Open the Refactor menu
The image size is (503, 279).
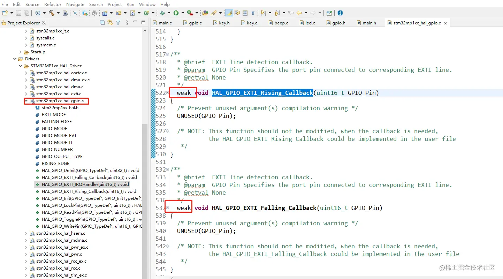pyautogui.click(x=53, y=4)
